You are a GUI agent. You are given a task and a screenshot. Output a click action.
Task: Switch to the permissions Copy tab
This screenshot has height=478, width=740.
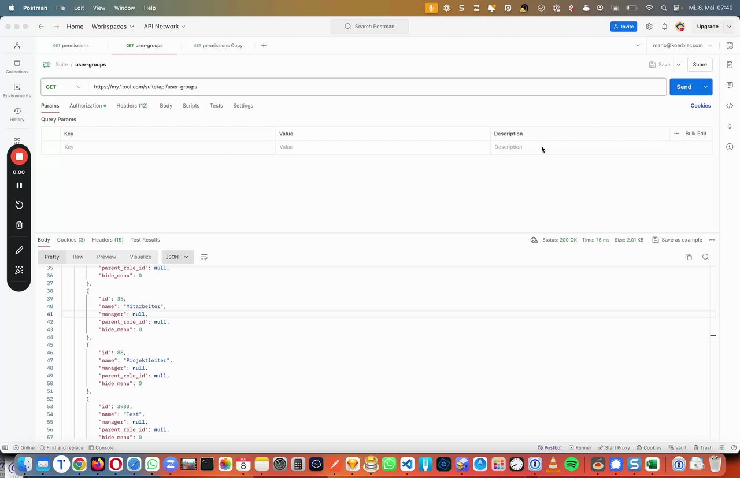point(218,45)
